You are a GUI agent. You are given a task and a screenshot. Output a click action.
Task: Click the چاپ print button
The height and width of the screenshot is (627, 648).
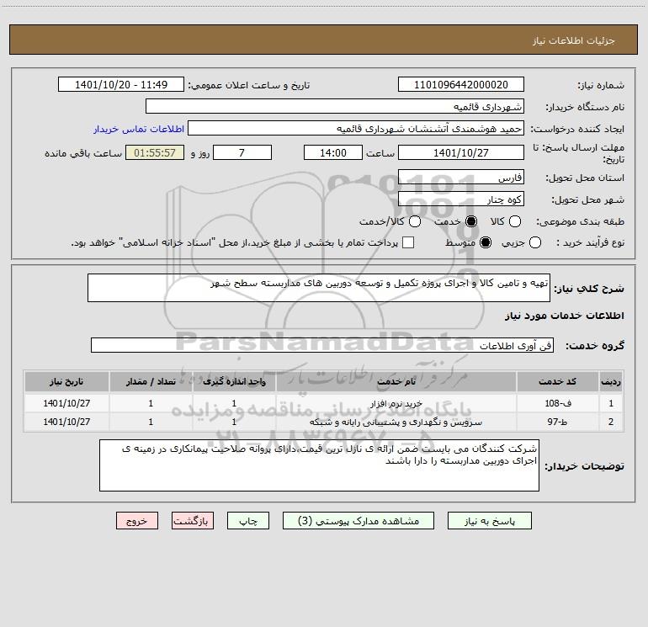click(248, 521)
